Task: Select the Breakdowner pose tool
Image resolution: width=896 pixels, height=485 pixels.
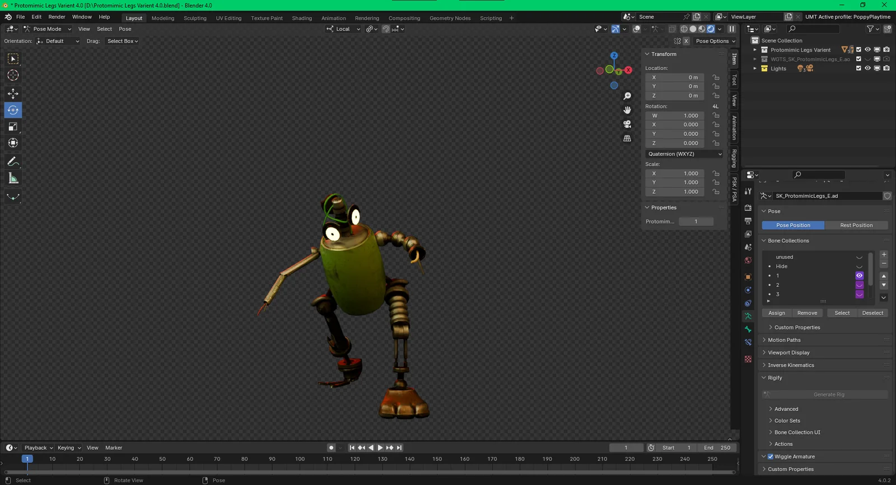Action: click(x=13, y=197)
